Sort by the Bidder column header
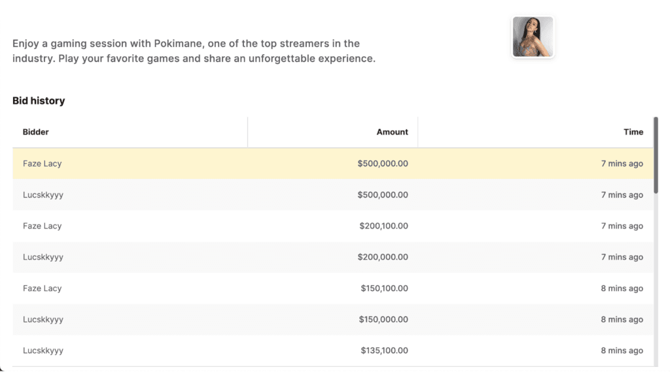Screen dimensions: 670x376 coord(36,132)
